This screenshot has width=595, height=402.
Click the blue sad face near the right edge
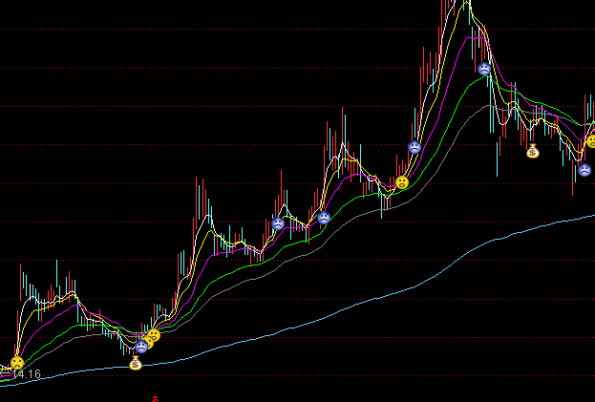click(x=583, y=171)
